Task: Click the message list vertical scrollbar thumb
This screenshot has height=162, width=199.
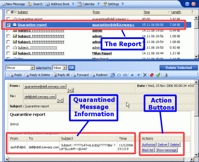Action: pyautogui.click(x=196, y=24)
